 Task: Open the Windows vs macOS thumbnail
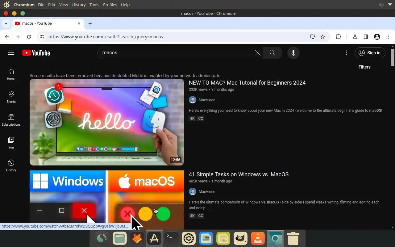tap(107, 200)
